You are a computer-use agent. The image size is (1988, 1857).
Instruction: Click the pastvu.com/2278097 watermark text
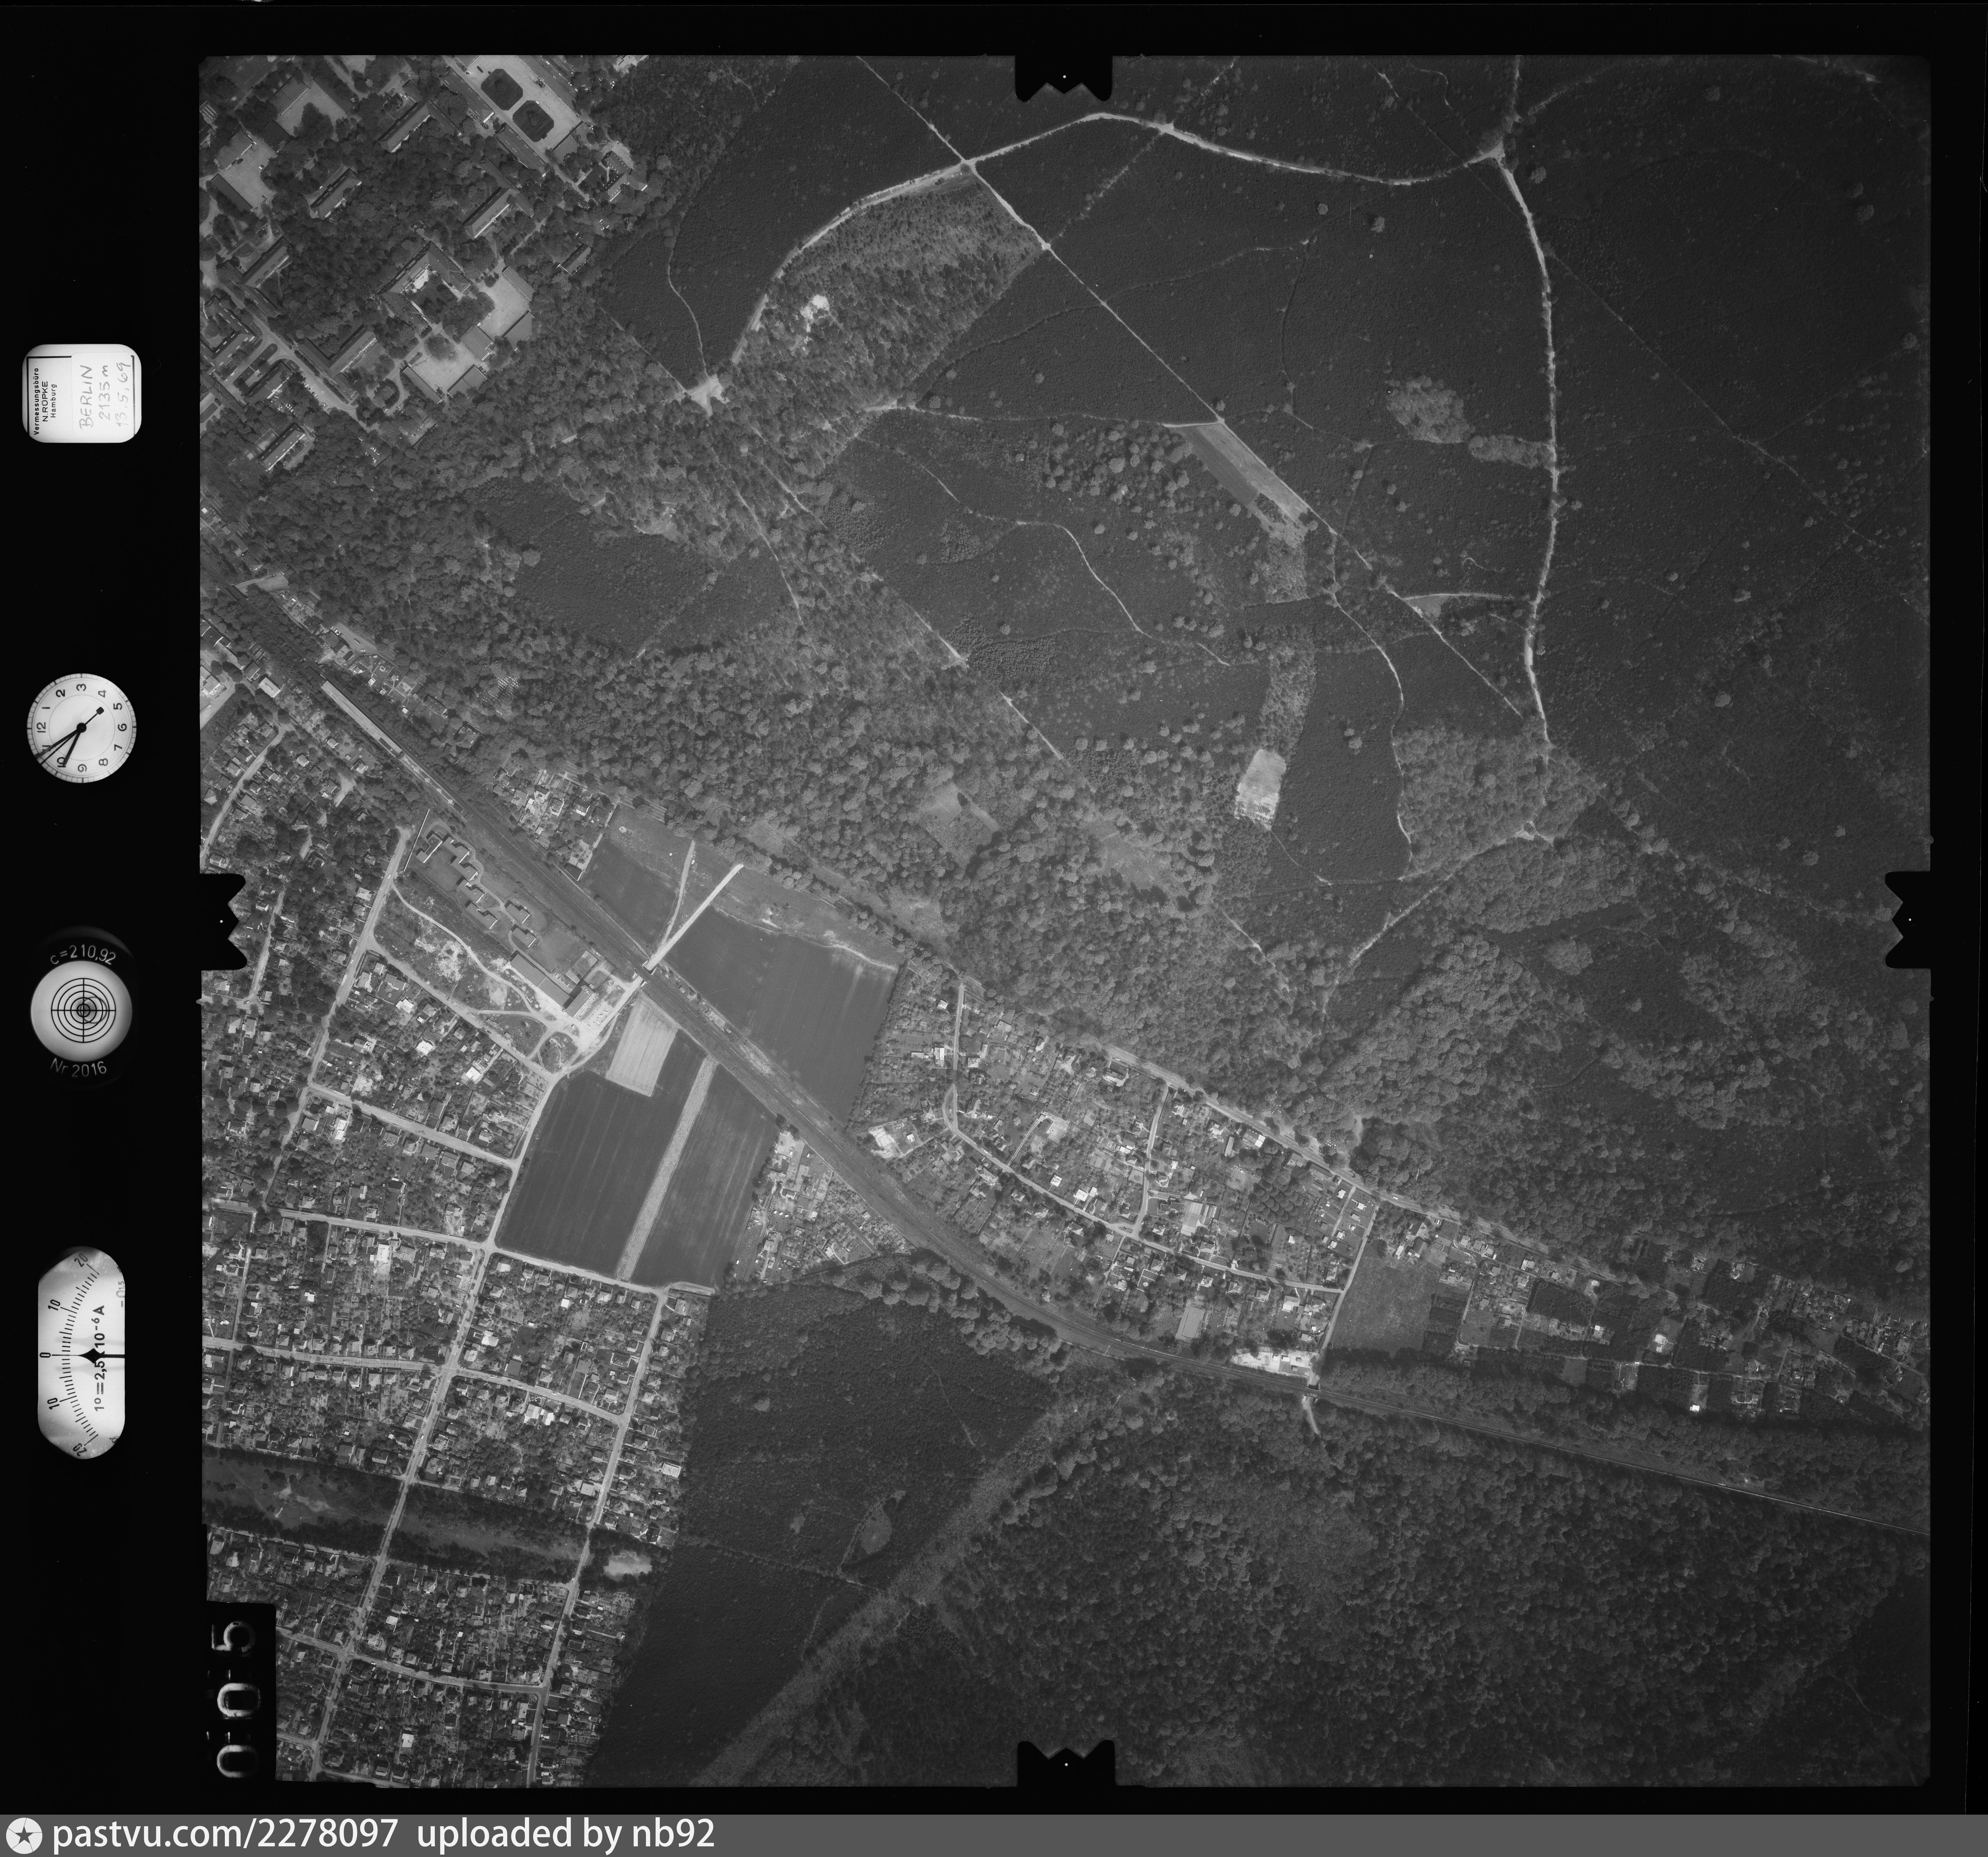[x=225, y=1835]
